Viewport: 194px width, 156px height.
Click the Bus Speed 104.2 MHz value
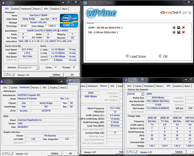pyautogui.click(x=27, y=56)
